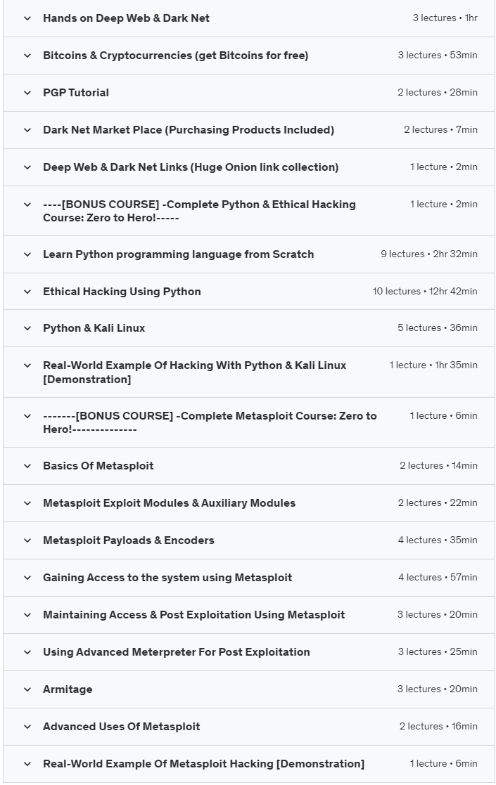Select Deep Web & Dark Net Links title
Viewport: 496px width, 785px height.
point(191,167)
